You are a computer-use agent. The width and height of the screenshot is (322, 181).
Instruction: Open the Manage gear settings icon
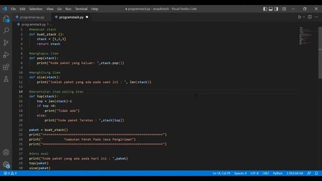(6, 164)
